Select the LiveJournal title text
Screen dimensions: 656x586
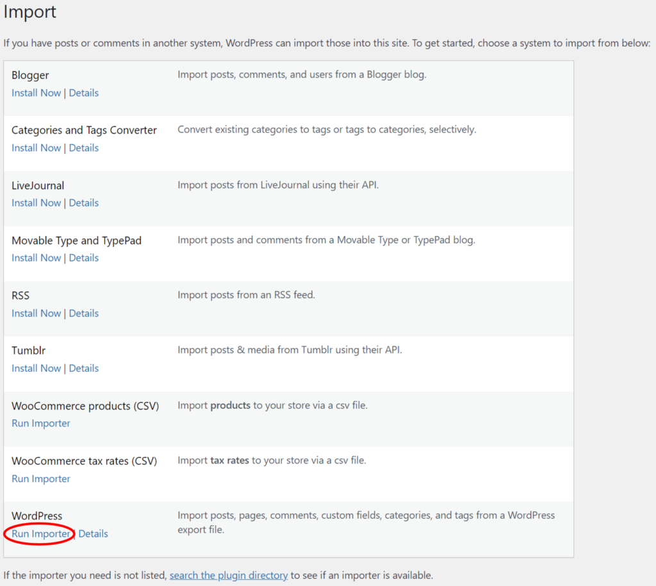[38, 185]
